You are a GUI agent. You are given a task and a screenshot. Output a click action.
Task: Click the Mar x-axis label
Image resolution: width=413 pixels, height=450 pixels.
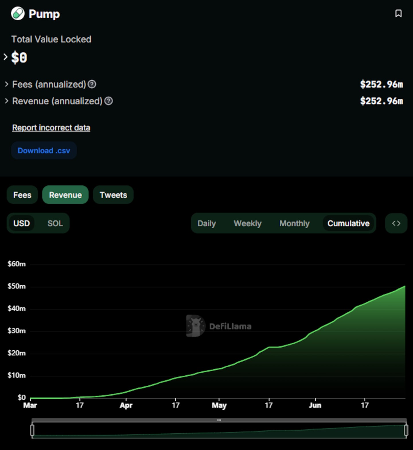pyautogui.click(x=30, y=405)
